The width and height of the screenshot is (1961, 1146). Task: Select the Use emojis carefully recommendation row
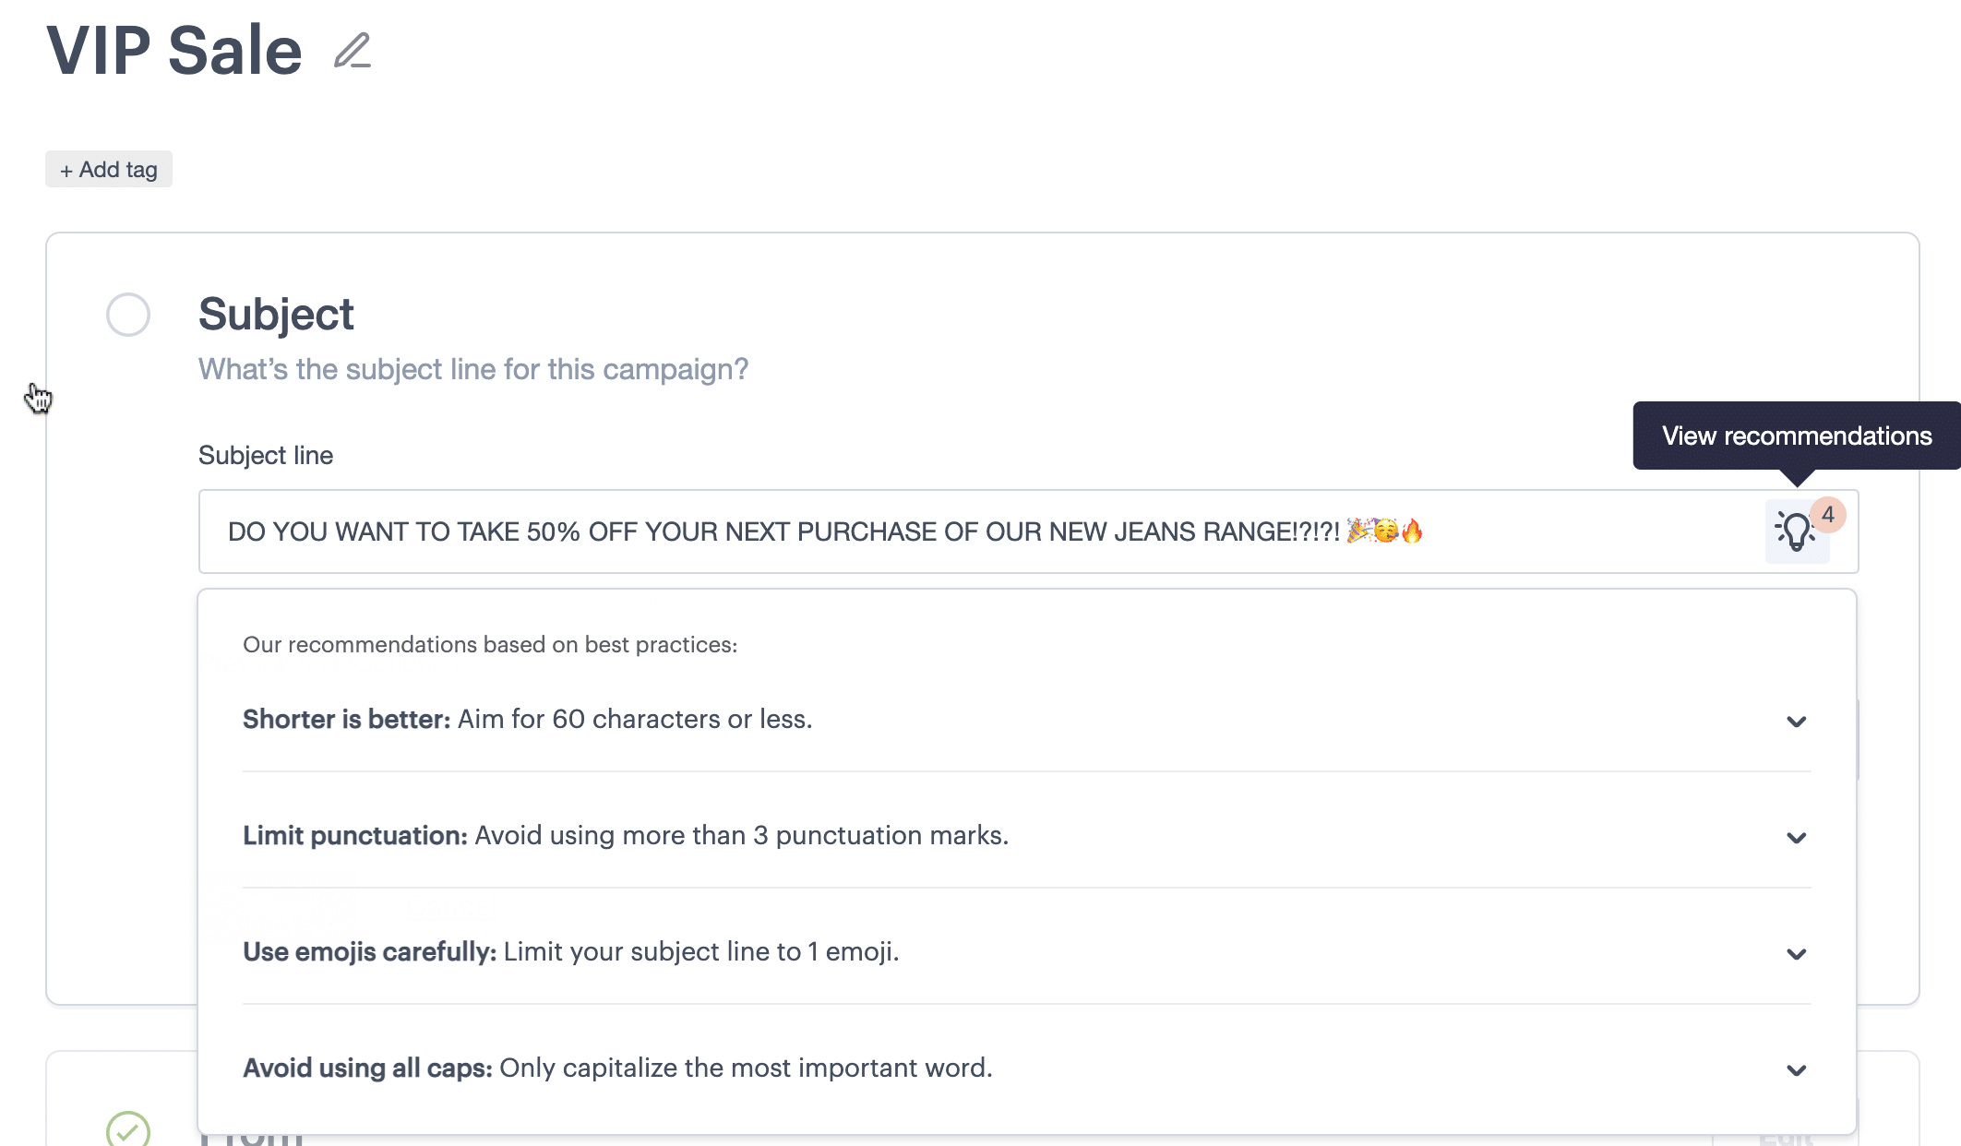[x=1027, y=951]
